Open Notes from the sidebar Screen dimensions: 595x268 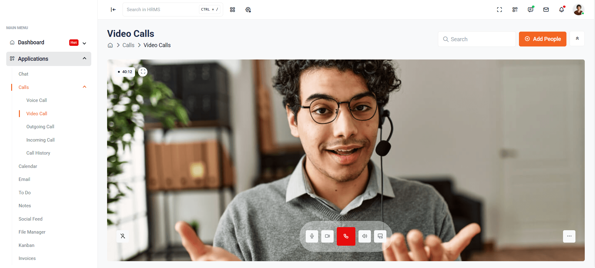pos(25,206)
